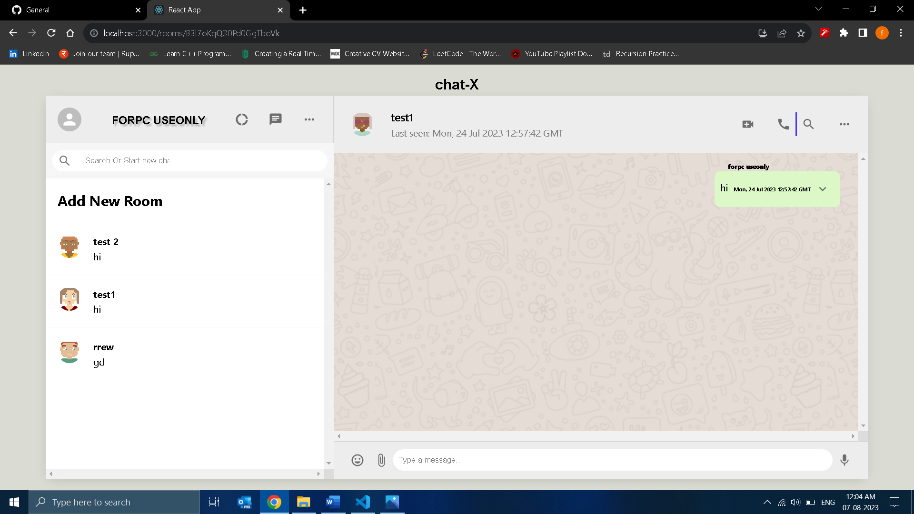This screenshot has width=914, height=514.
Task: Open the browser tab search dropdown
Action: [x=818, y=9]
